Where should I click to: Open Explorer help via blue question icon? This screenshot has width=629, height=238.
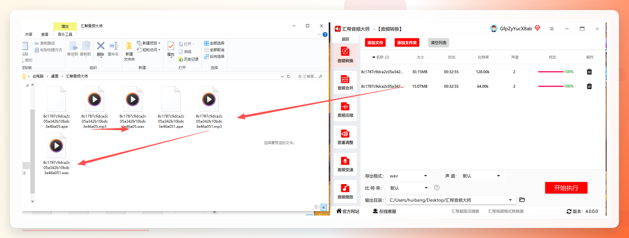pos(325,34)
